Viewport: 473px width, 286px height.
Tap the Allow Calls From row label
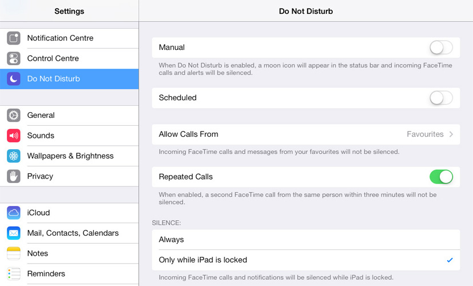189,134
